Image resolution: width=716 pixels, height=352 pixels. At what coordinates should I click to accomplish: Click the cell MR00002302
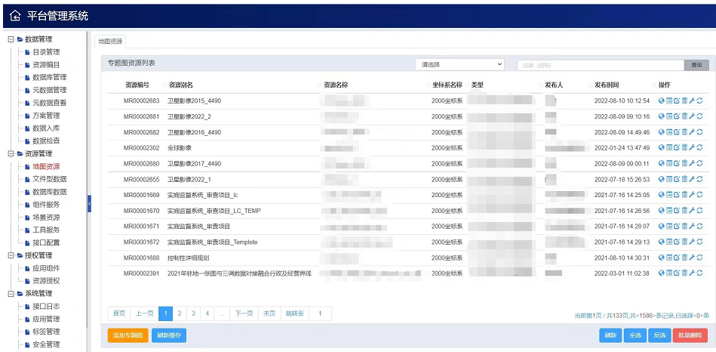coord(142,147)
